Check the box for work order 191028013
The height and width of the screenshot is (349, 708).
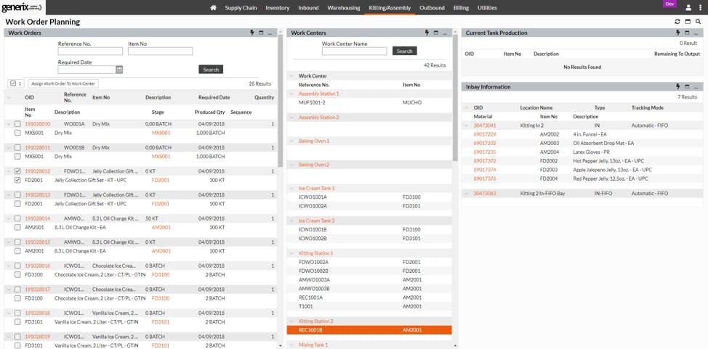tap(17, 194)
